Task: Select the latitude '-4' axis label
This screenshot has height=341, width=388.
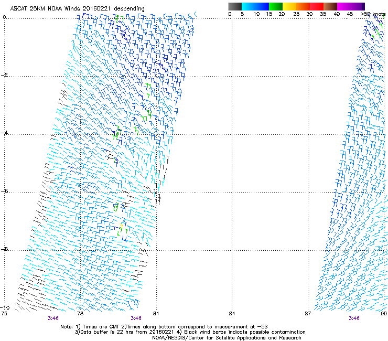Action: tap(4, 133)
